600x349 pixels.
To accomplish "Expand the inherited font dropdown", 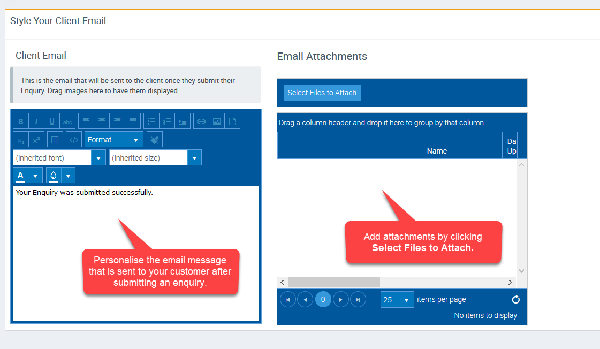I will tap(98, 158).
